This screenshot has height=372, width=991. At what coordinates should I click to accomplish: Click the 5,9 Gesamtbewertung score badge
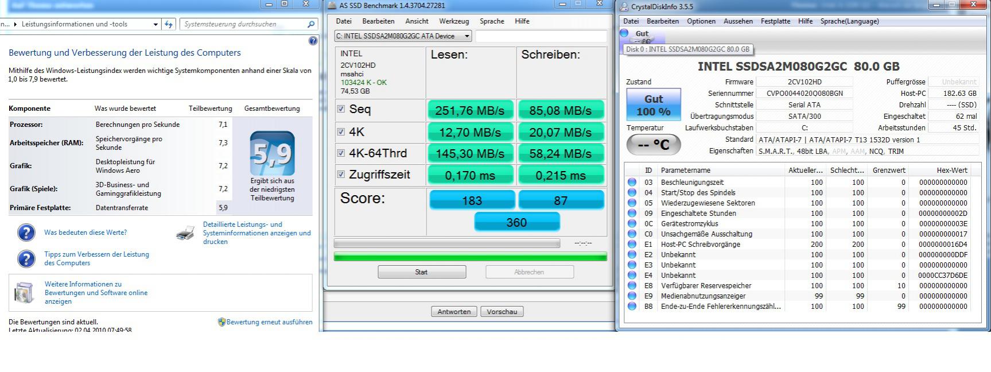pyautogui.click(x=273, y=153)
